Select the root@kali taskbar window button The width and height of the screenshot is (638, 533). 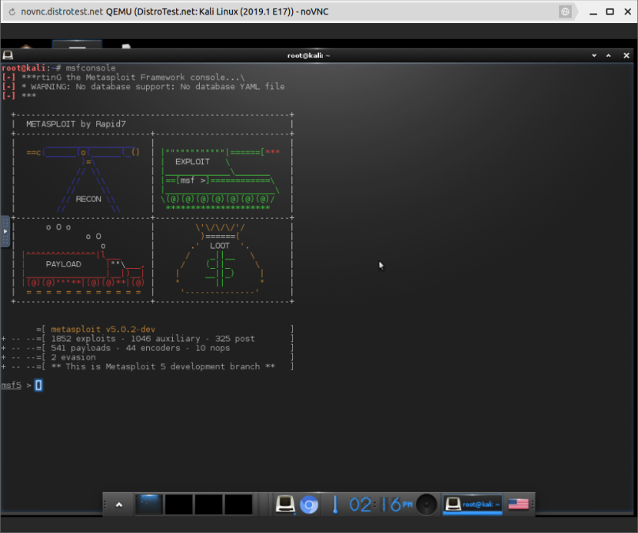(x=473, y=505)
